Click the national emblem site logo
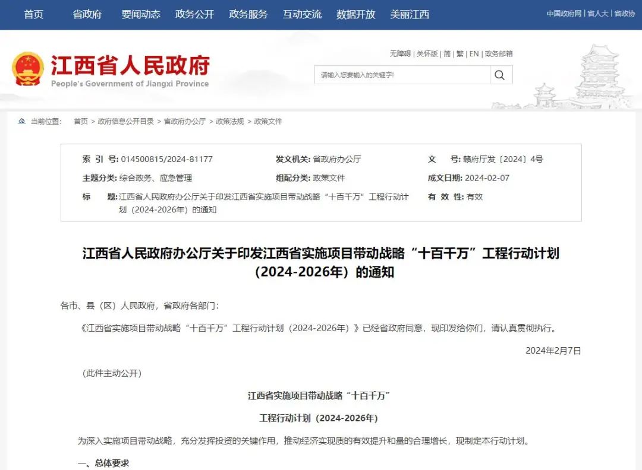 tap(27, 67)
